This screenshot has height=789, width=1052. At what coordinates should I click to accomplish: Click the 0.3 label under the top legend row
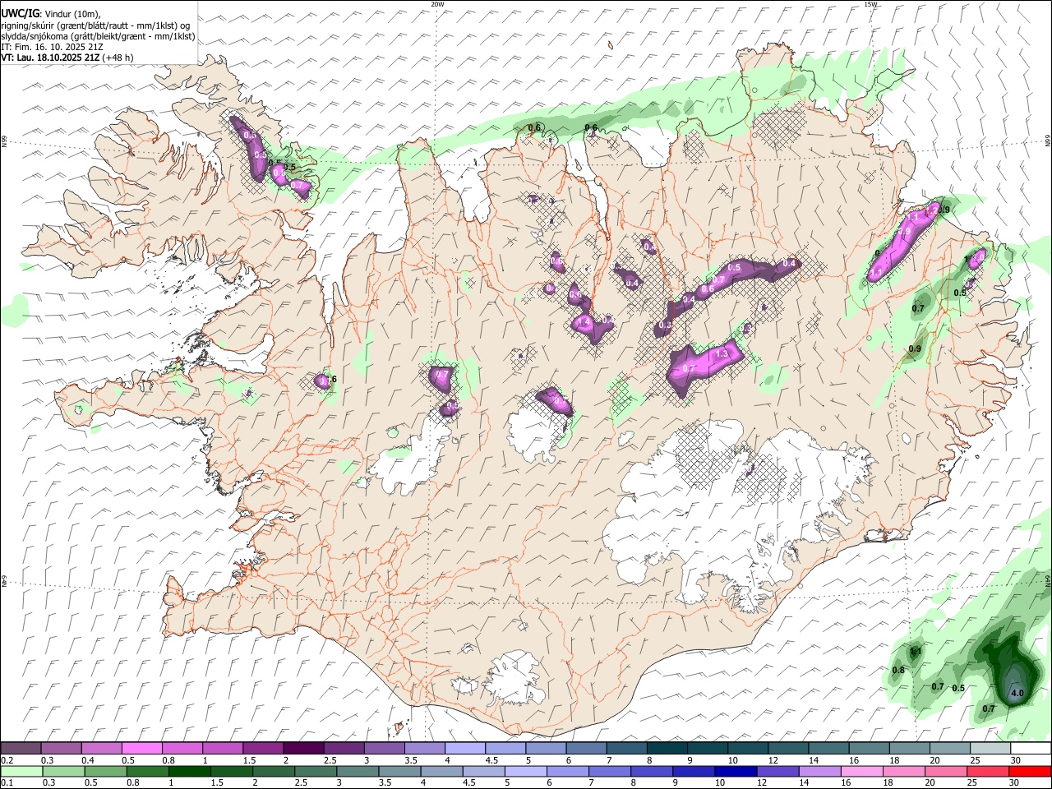click(x=48, y=760)
